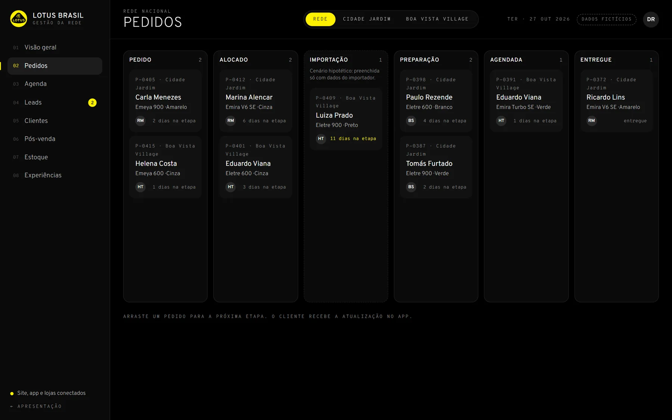672x420 pixels.
Task: Click the HT avatar on Helena Costa card
Action: [140, 187]
